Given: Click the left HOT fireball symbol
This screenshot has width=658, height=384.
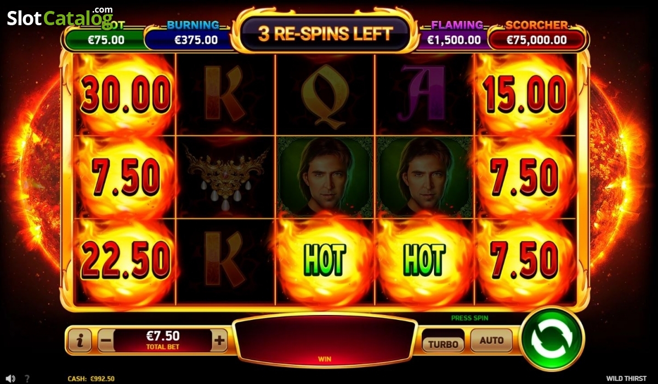Looking at the screenshot, I should coord(325,260).
